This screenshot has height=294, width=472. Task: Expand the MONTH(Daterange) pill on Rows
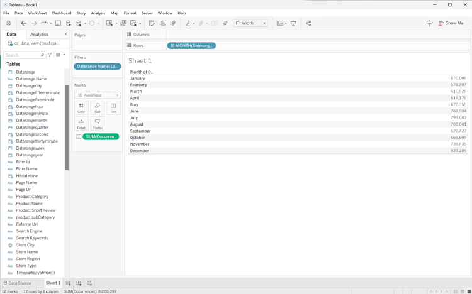click(172, 46)
